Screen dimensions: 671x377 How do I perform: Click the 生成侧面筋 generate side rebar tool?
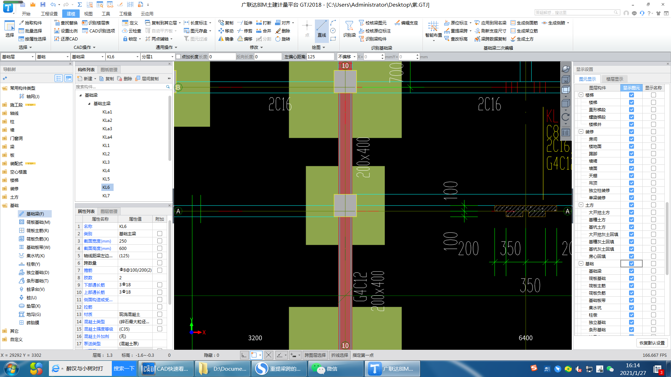tap(524, 23)
